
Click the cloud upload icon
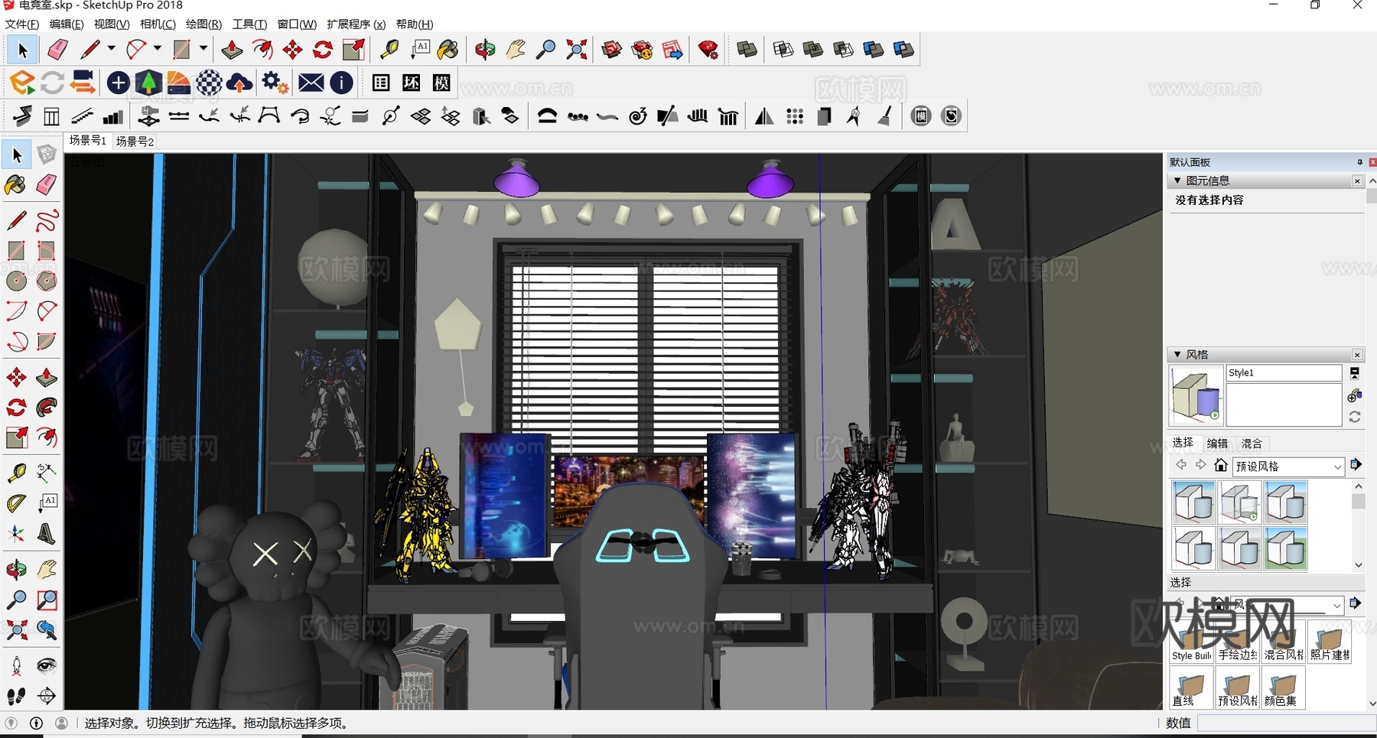[x=239, y=83]
